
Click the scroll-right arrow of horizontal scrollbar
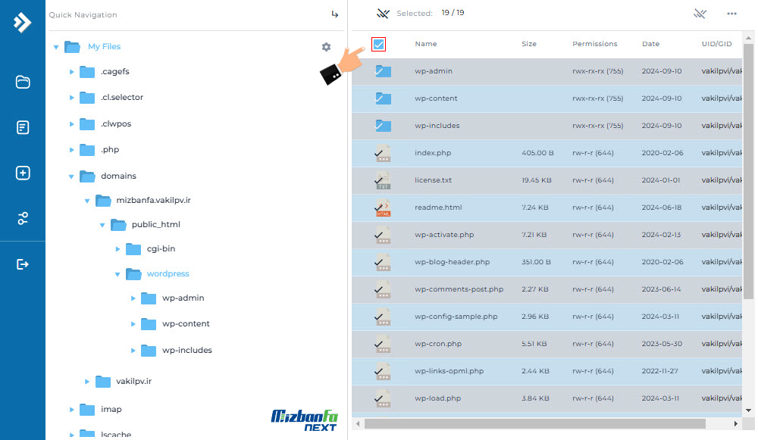pos(736,423)
